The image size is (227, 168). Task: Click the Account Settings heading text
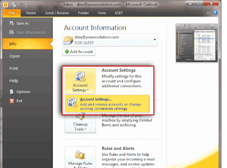click(119, 70)
